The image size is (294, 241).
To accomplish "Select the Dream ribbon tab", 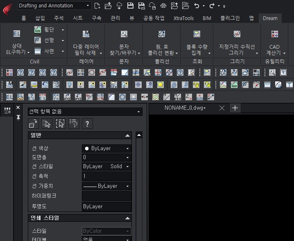I will pos(270,18).
